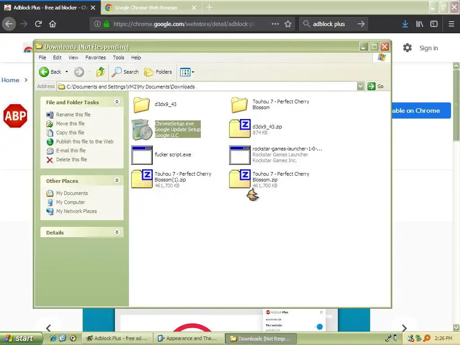This screenshot has height=345, width=460.
Task: Click Sign in on web store
Action: pos(428,48)
